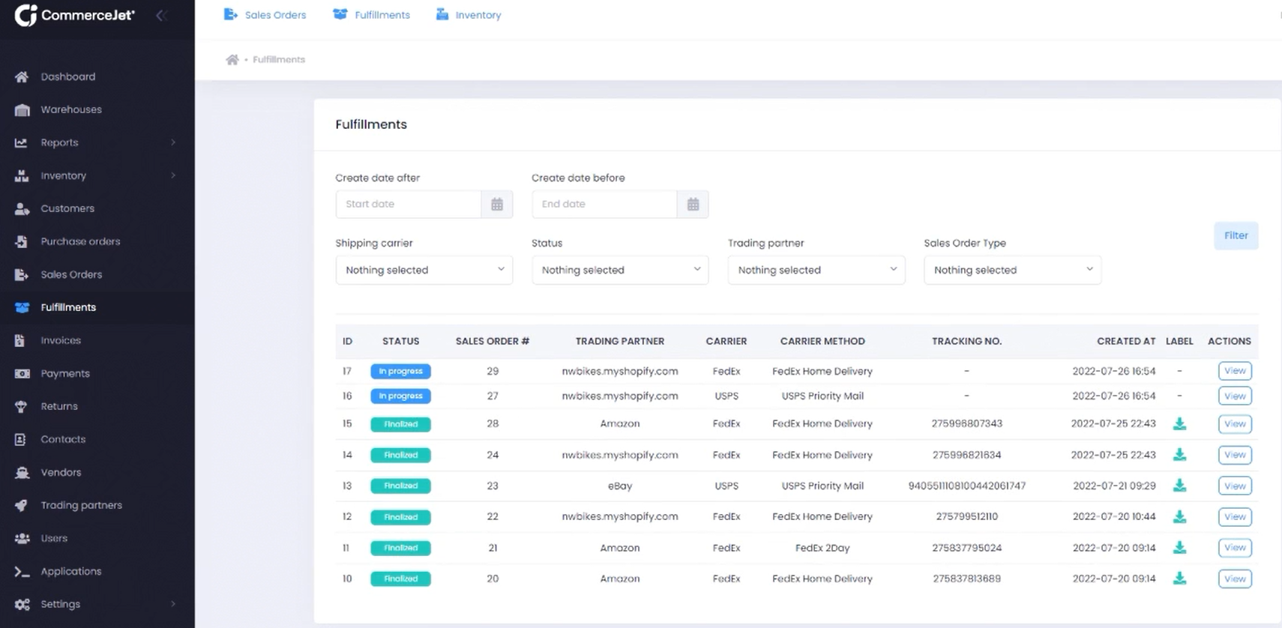This screenshot has width=1282, height=628.
Task: Download label for fulfillment ID 10
Action: [1179, 578]
